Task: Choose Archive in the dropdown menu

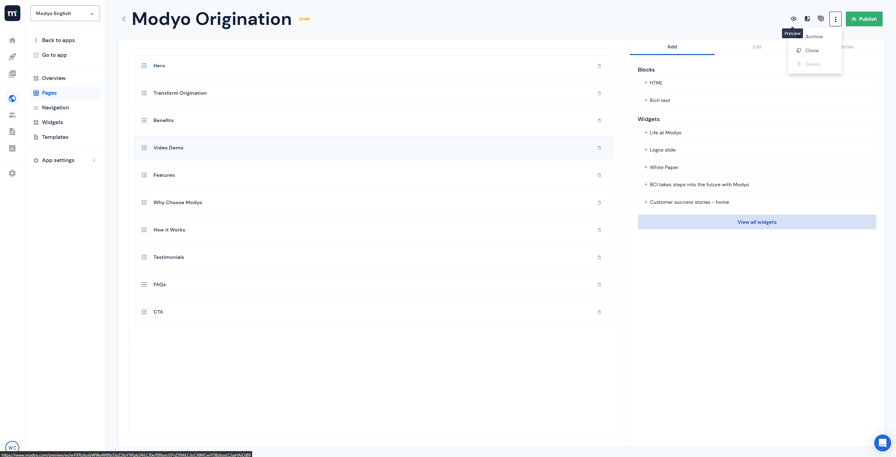Action: (x=814, y=36)
